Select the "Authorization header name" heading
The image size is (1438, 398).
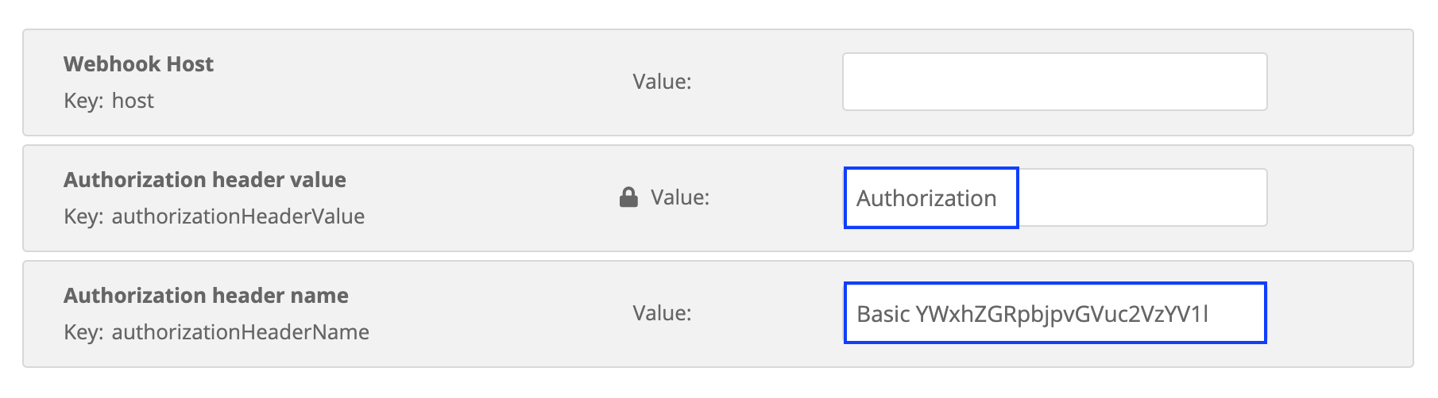(x=206, y=296)
